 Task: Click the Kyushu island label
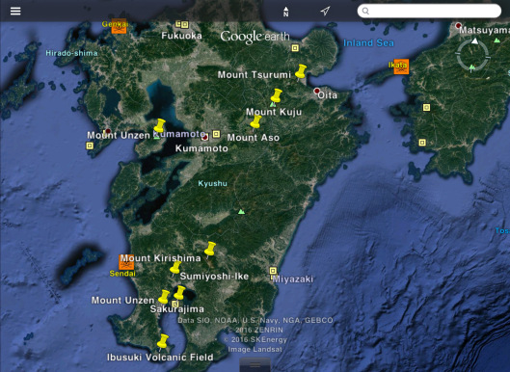(x=212, y=183)
